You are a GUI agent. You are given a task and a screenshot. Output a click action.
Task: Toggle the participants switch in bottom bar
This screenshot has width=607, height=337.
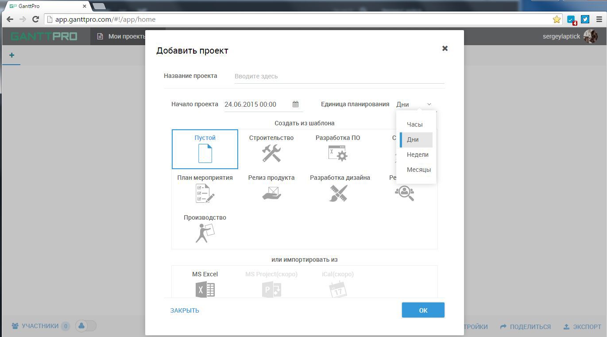pos(86,326)
